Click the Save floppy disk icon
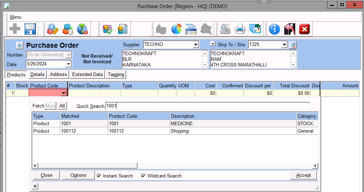This screenshot has width=364, height=192. 30,29
